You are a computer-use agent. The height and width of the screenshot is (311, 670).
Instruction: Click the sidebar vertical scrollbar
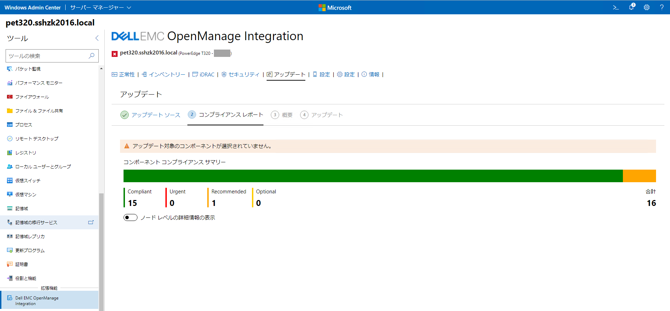(x=101, y=251)
